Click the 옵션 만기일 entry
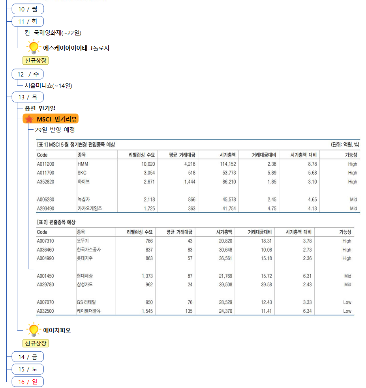 tap(40, 108)
